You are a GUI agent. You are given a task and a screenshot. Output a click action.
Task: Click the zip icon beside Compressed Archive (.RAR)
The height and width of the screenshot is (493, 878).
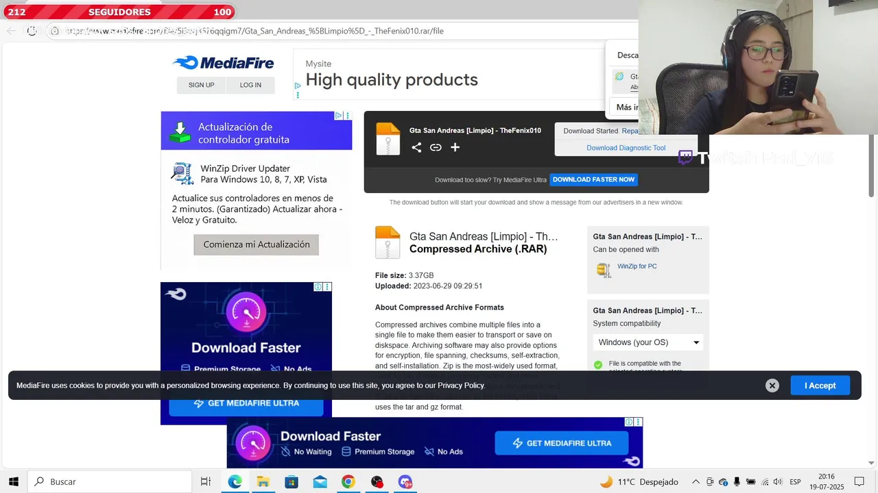tap(388, 242)
